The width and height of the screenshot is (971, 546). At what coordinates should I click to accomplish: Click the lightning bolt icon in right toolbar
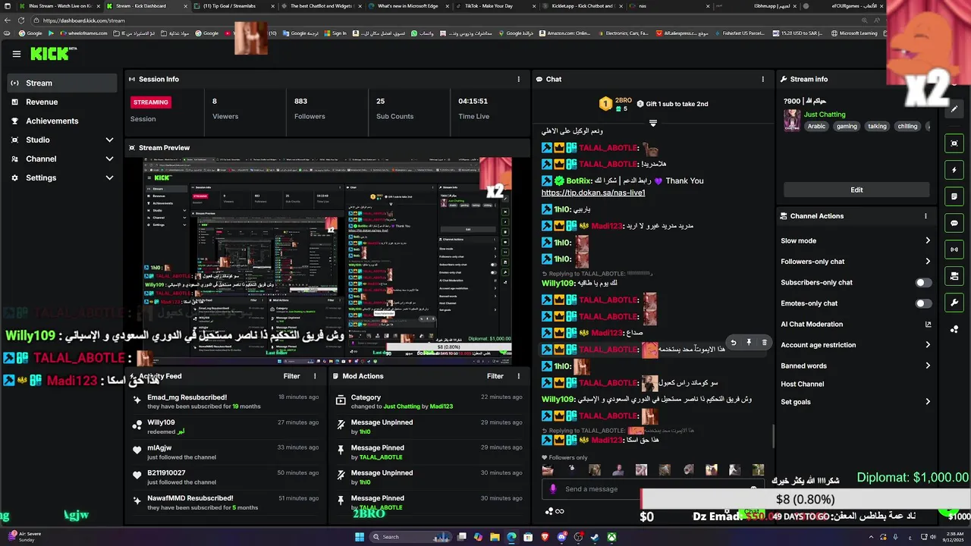pos(954,170)
